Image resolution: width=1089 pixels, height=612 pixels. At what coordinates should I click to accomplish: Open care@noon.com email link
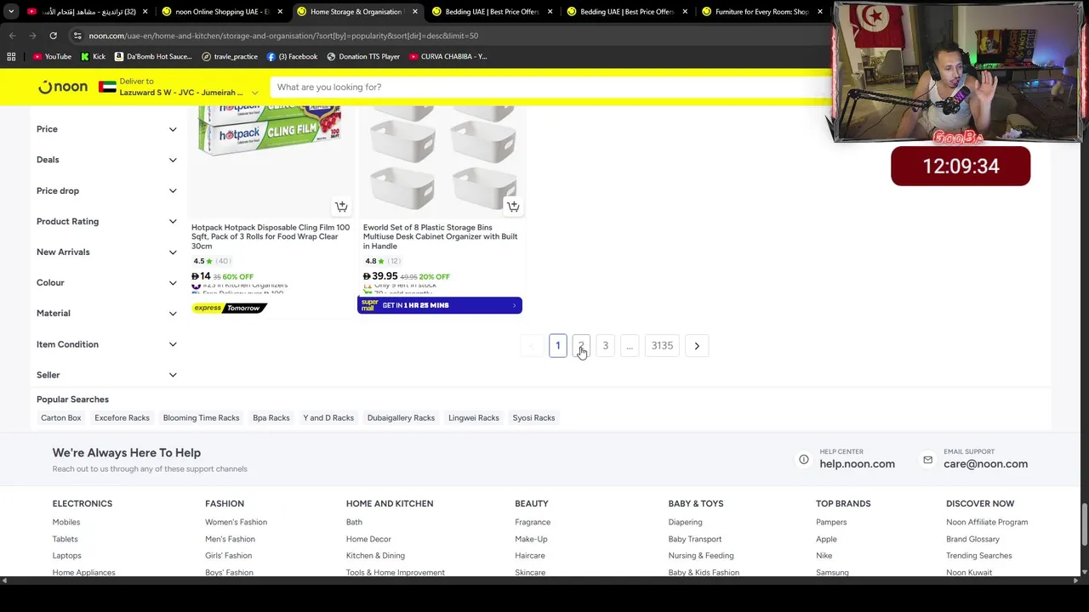(985, 464)
